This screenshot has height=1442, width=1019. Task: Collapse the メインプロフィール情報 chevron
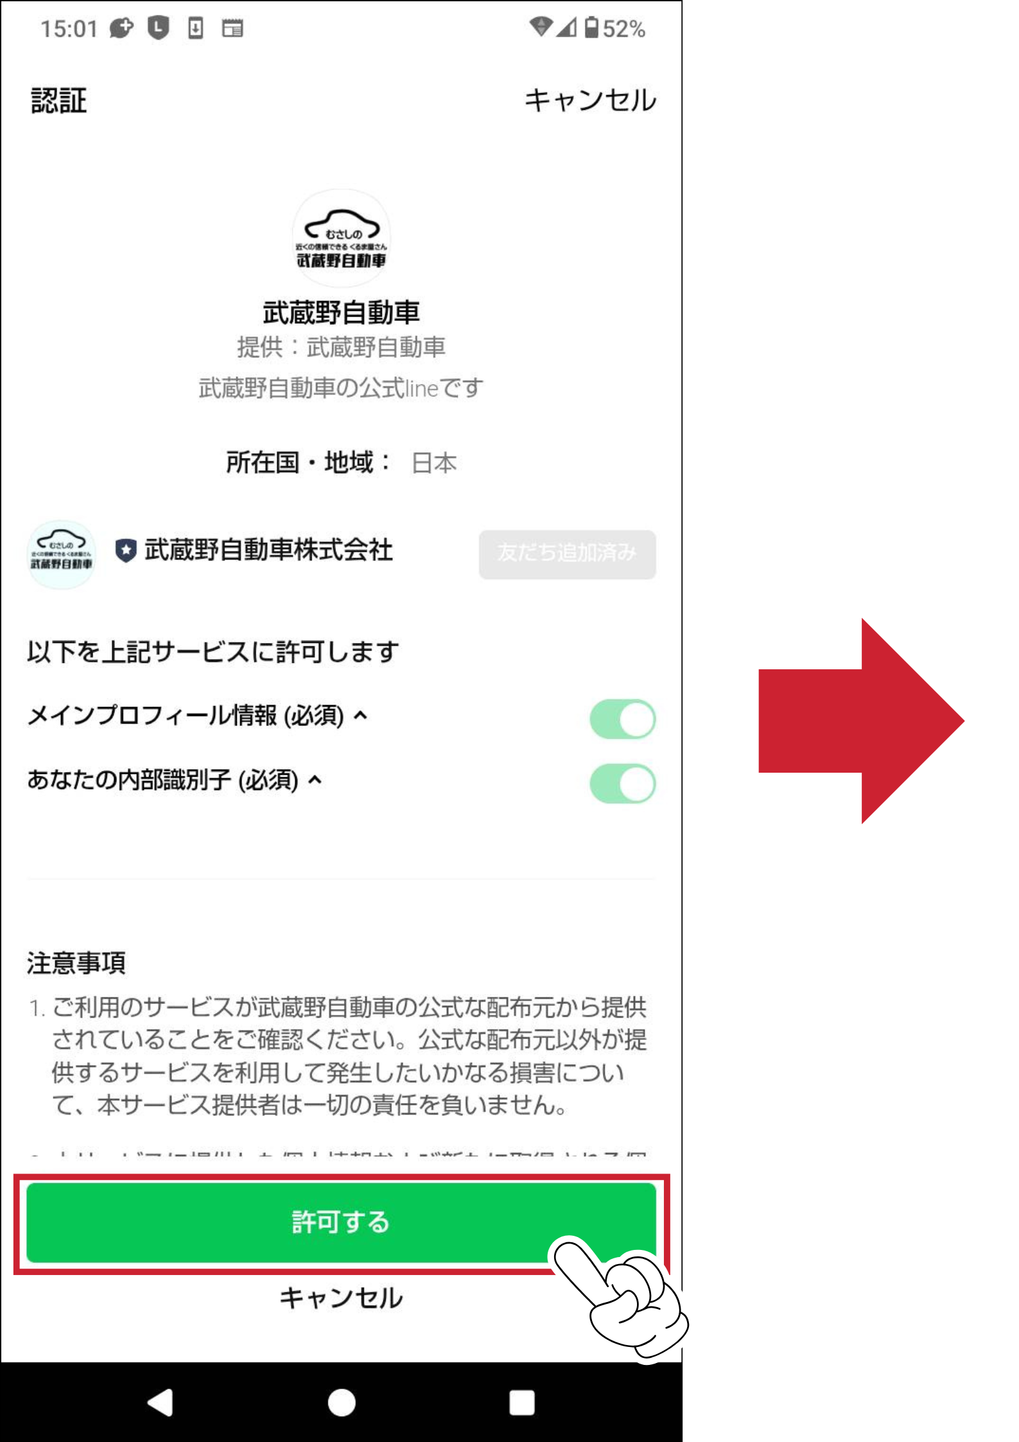point(361,715)
